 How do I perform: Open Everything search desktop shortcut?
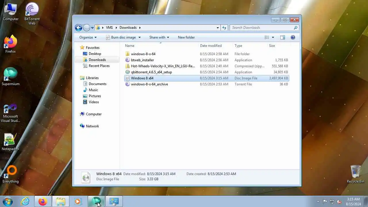(11, 175)
